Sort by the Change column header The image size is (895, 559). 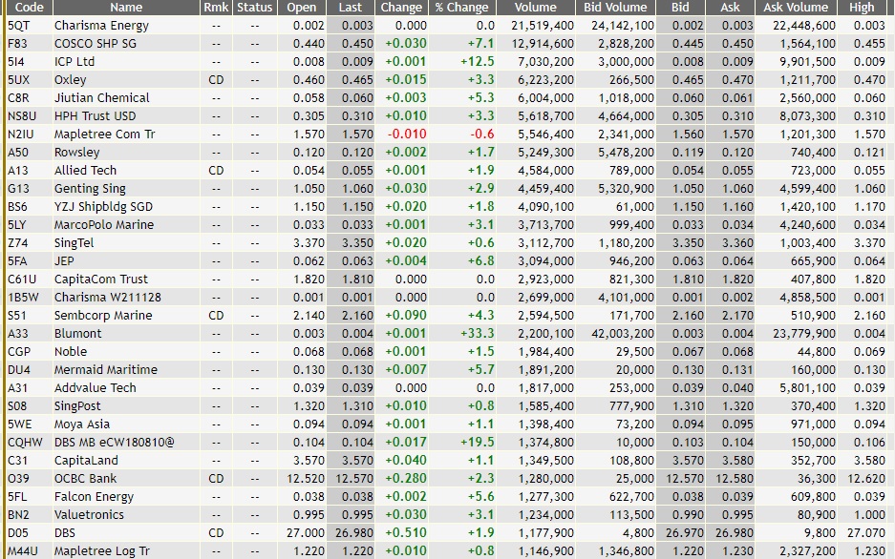401,8
